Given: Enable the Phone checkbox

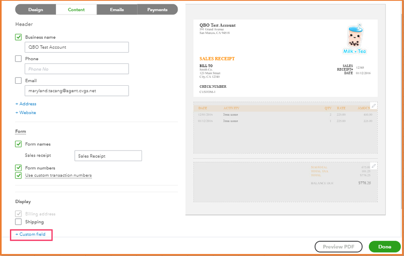Looking at the screenshot, I should 18,59.
